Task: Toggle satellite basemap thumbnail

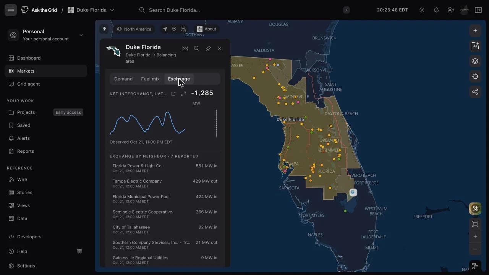Action: click(x=475, y=209)
